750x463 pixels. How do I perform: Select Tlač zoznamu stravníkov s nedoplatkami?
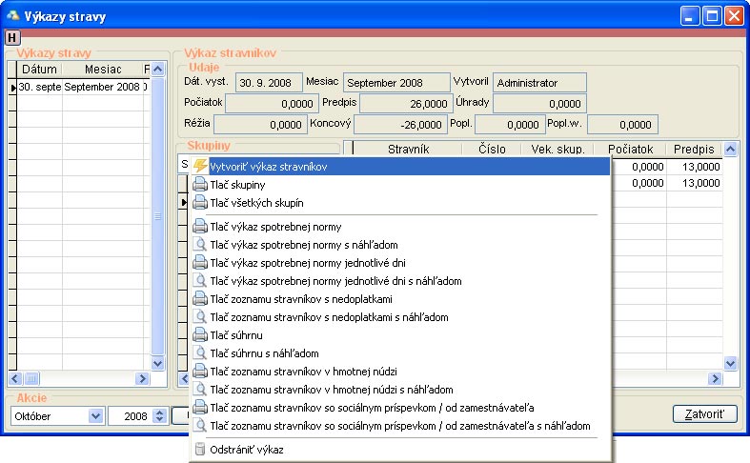pos(287,299)
